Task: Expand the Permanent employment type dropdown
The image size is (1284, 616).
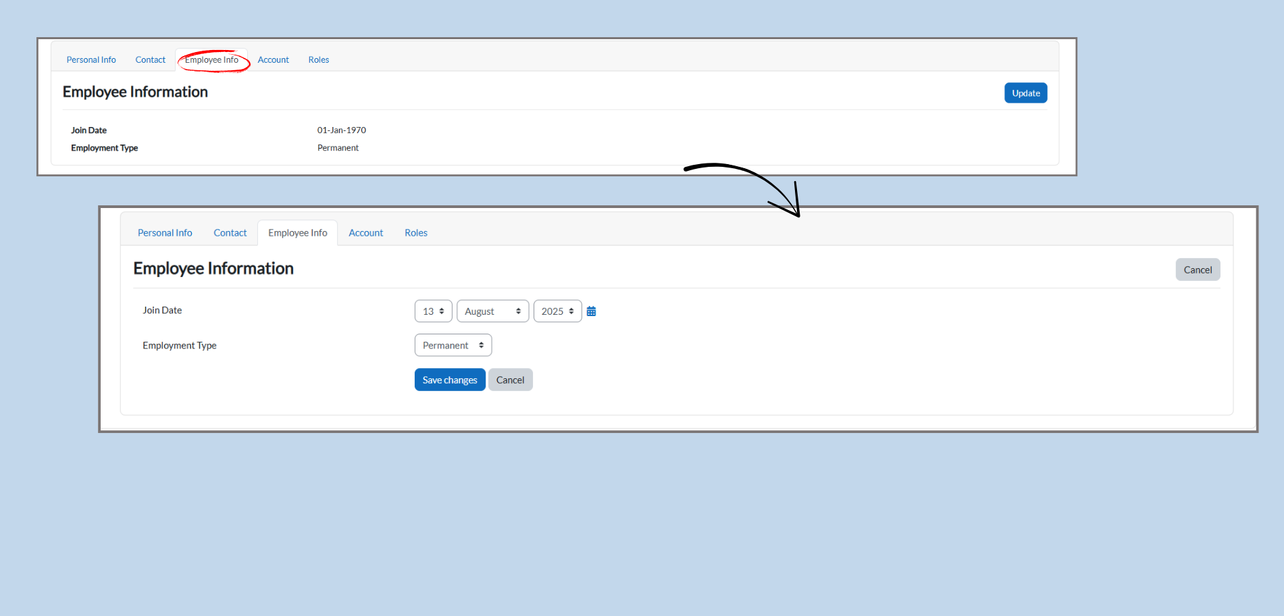Action: click(453, 345)
